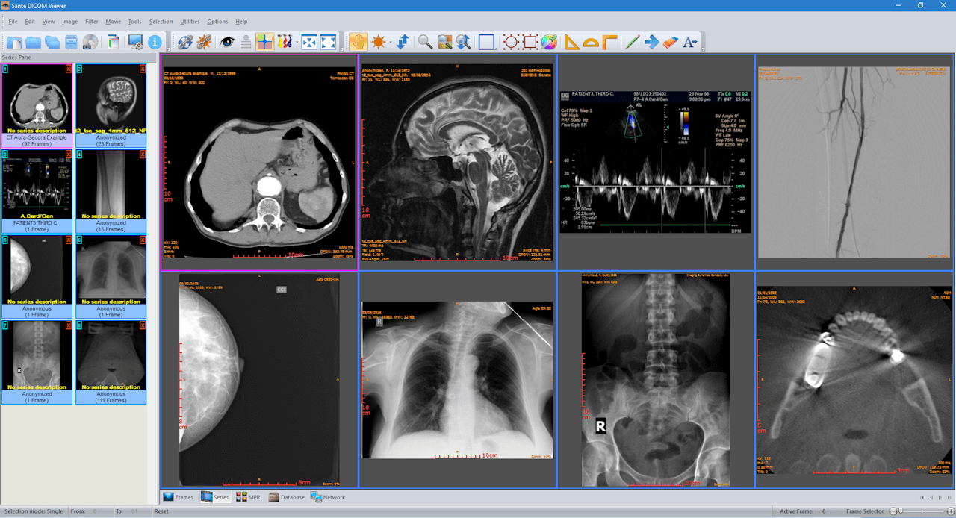Switch to the Database tab
This screenshot has height=518, width=956.
[291, 496]
